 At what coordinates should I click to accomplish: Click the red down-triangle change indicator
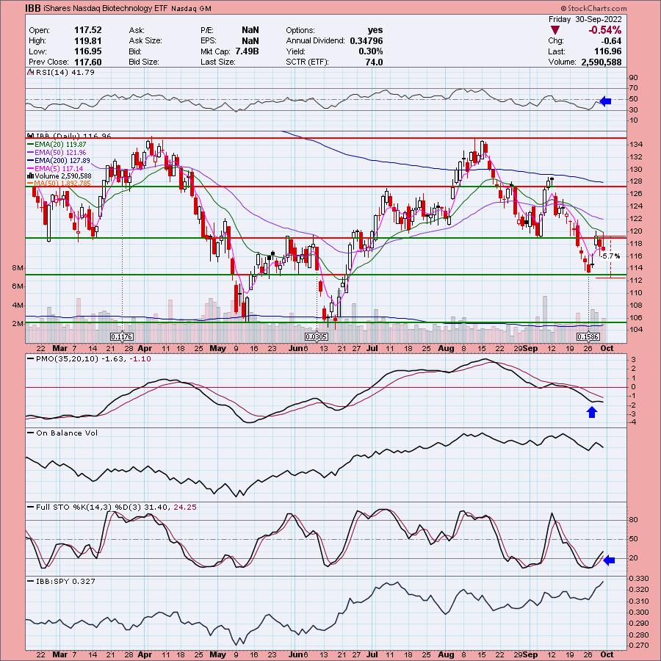pyautogui.click(x=555, y=30)
